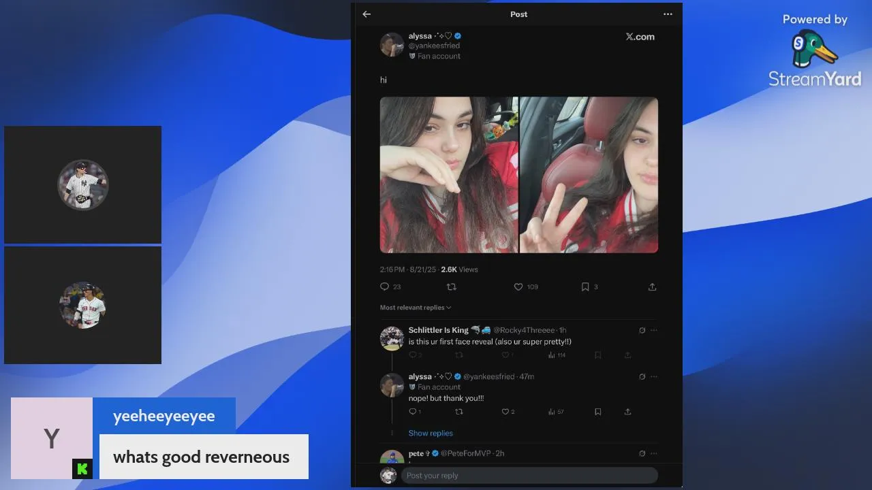
Task: Open more options on Schlittler Is King reply
Action: pos(654,330)
